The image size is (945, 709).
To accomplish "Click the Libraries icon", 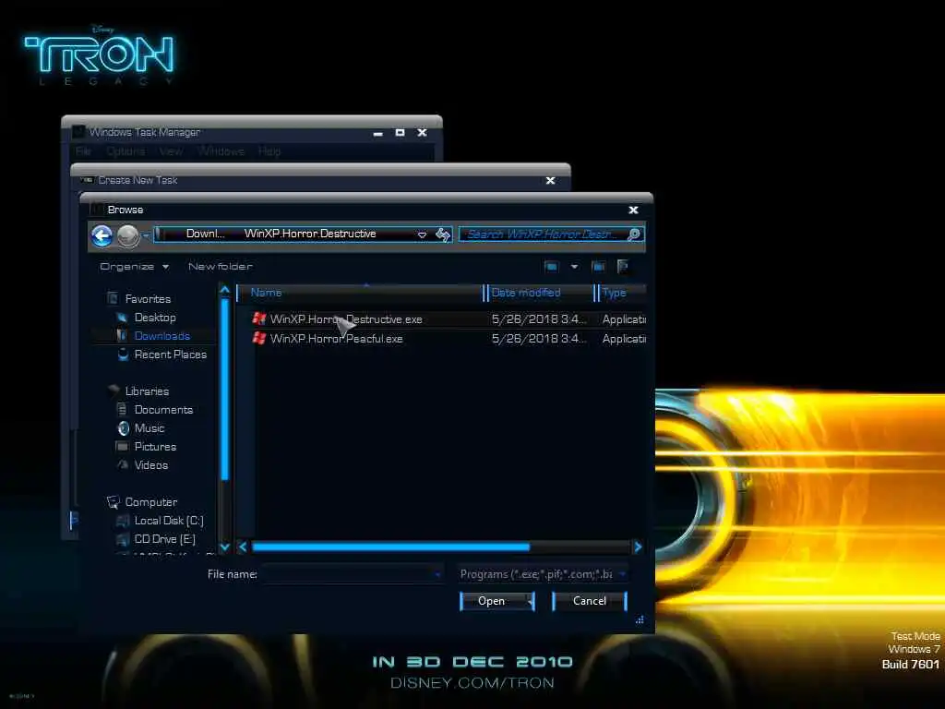I will [x=114, y=391].
